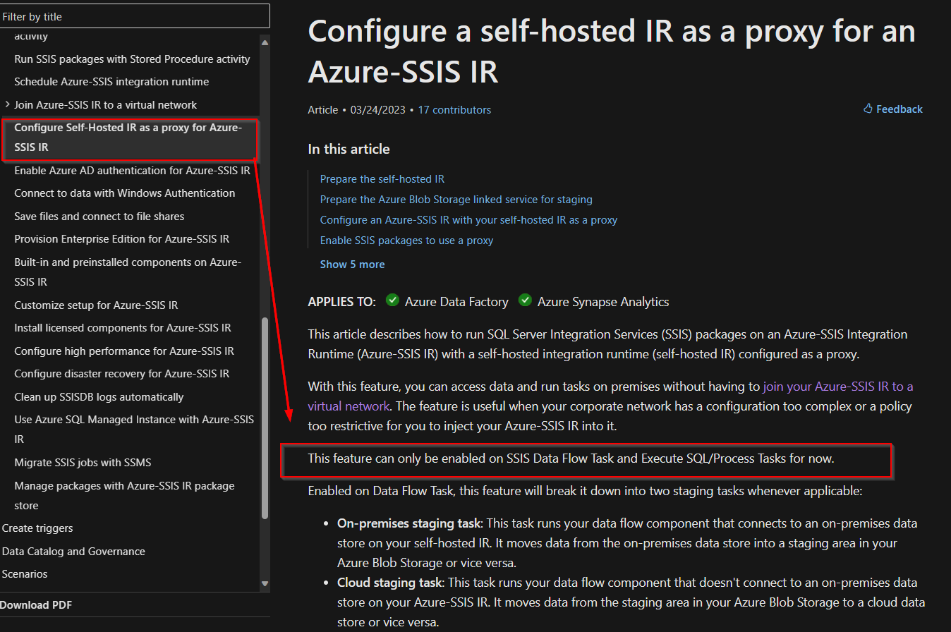Viewport: 951px width, 632px height.
Task: Click the green checkmark beside Azure Synapse Analytics
Action: click(525, 300)
